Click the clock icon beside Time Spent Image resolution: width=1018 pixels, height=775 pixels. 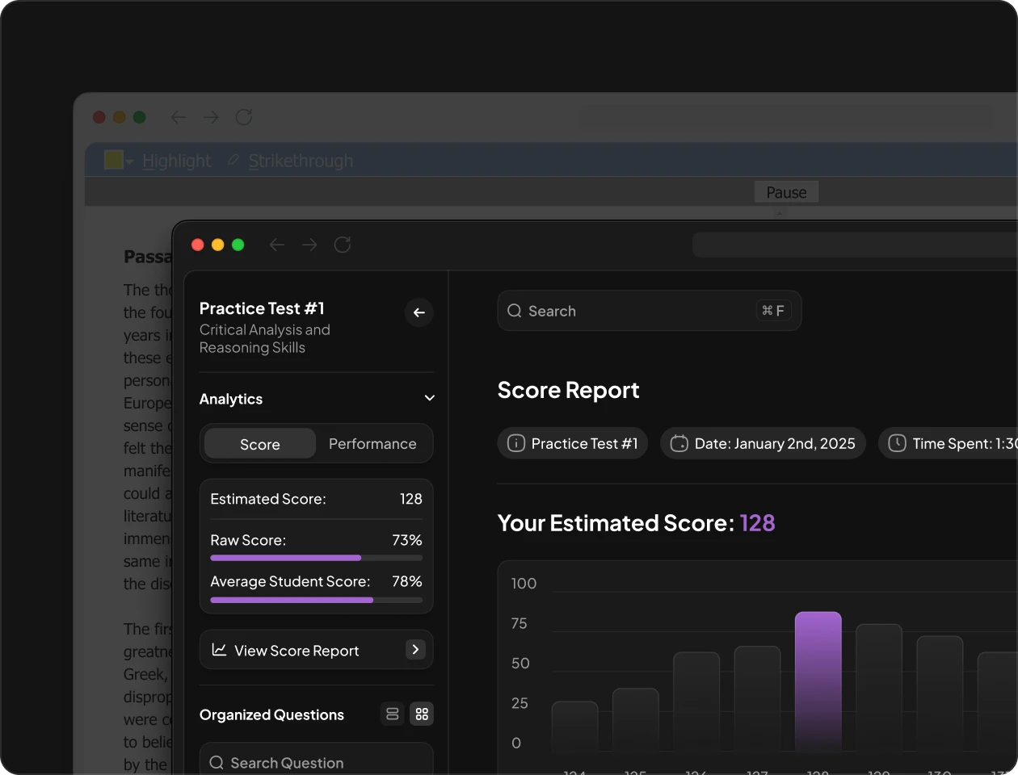[897, 443]
